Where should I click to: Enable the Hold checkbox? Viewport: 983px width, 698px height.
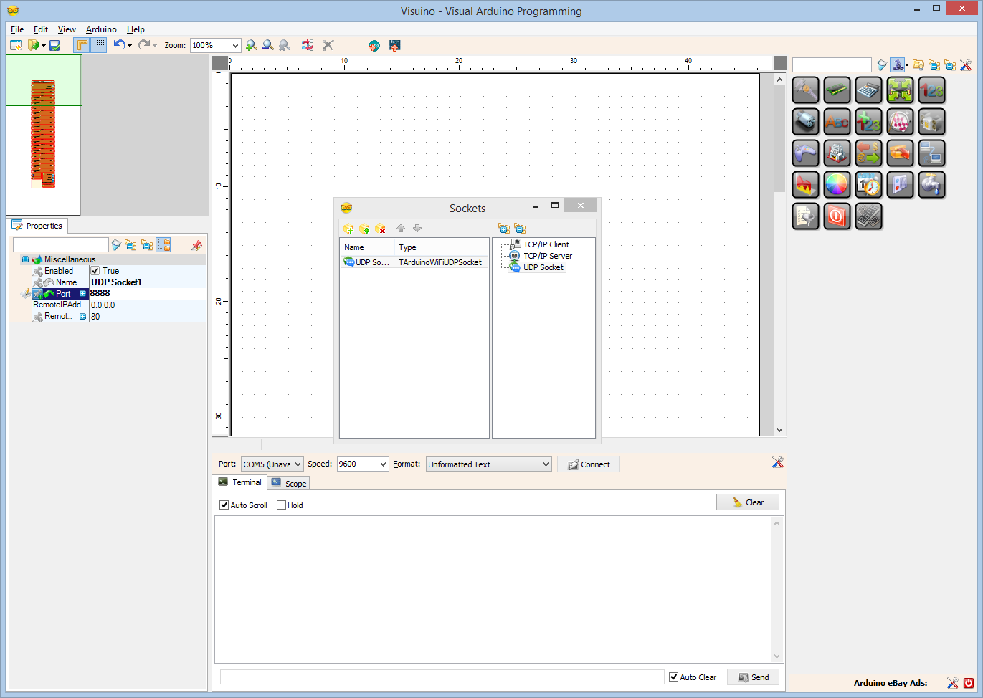point(281,505)
